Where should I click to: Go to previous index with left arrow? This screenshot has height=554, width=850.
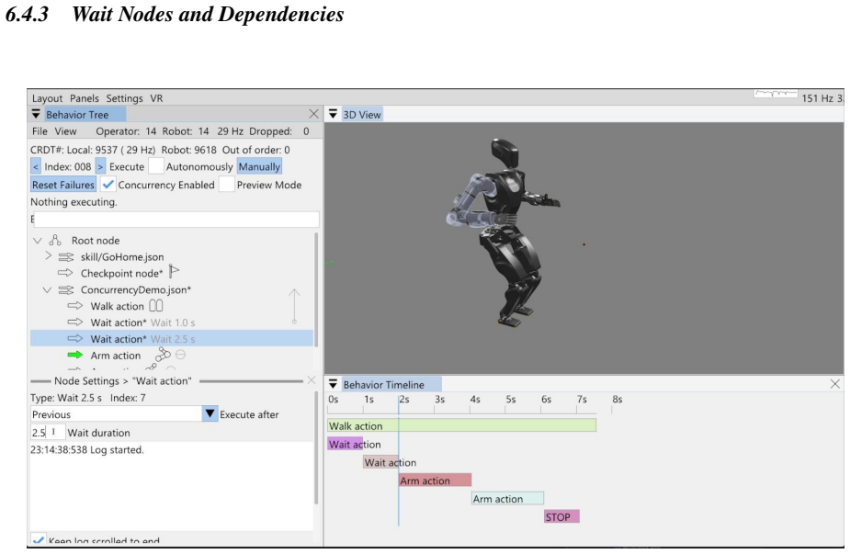click(x=35, y=166)
